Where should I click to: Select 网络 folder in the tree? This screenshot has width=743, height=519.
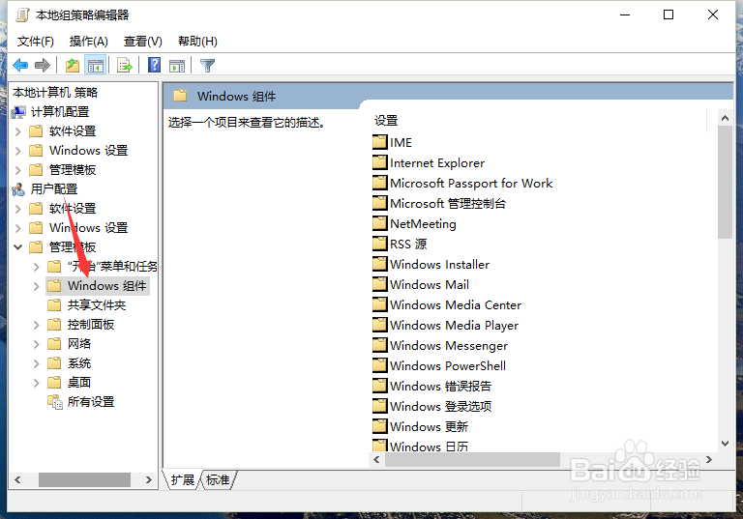[79, 344]
